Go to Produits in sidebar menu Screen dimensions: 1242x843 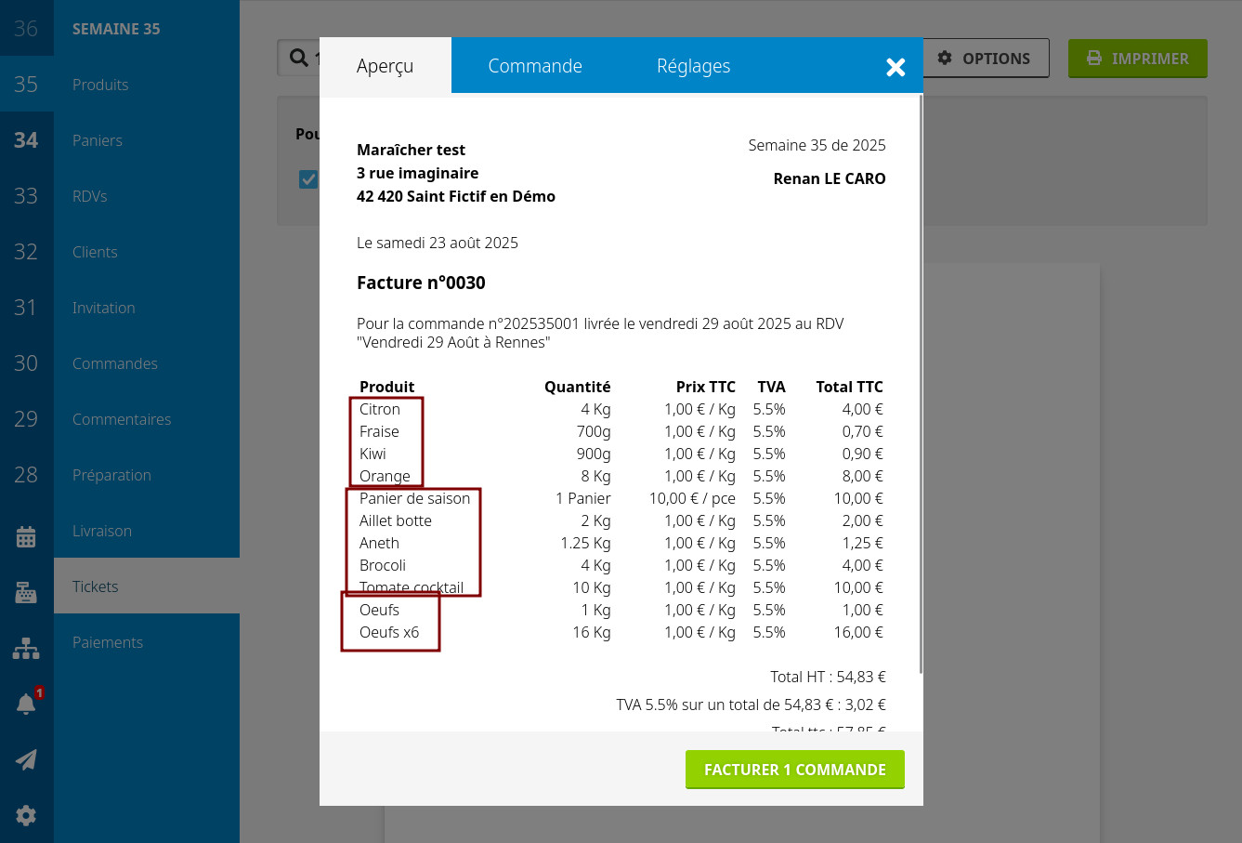point(100,85)
